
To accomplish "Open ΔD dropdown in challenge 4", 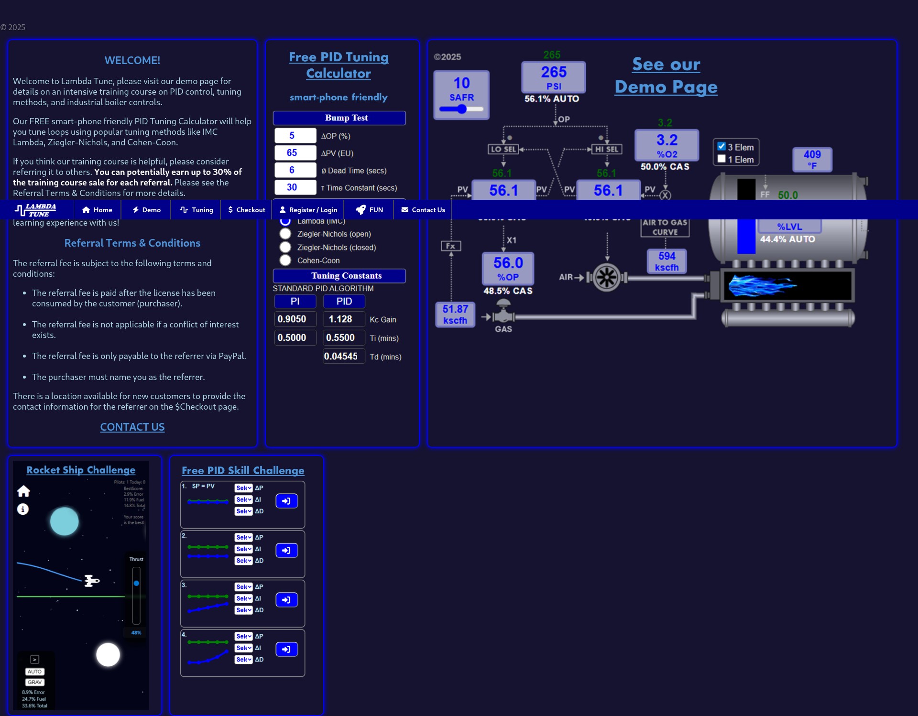I will [x=243, y=660].
